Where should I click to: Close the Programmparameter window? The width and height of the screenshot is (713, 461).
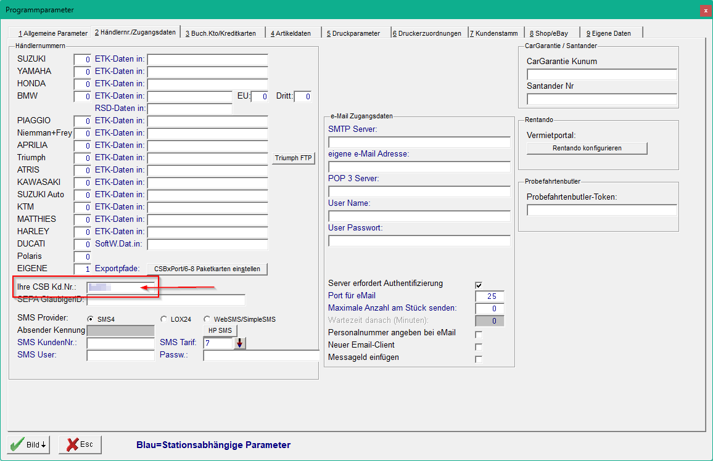706,10
